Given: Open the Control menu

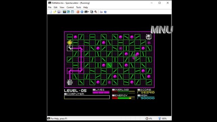Looking at the screenshot, I should (x=70, y=7).
